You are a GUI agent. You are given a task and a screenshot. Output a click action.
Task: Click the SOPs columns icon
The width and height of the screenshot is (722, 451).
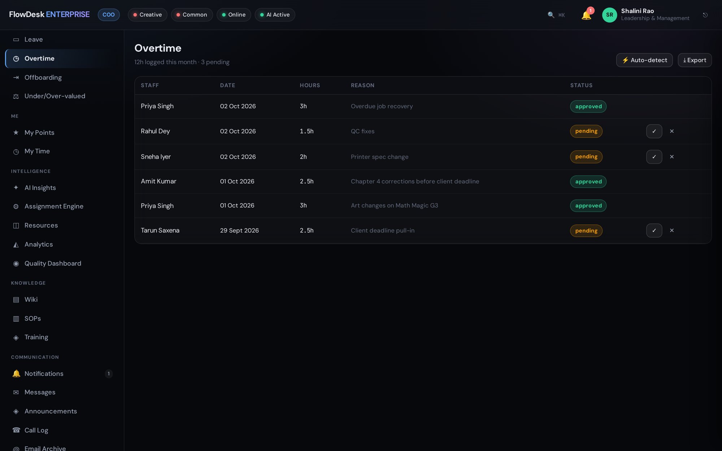16,319
